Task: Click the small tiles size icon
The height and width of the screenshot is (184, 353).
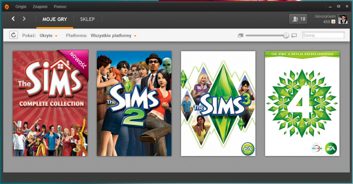Action: [240, 35]
